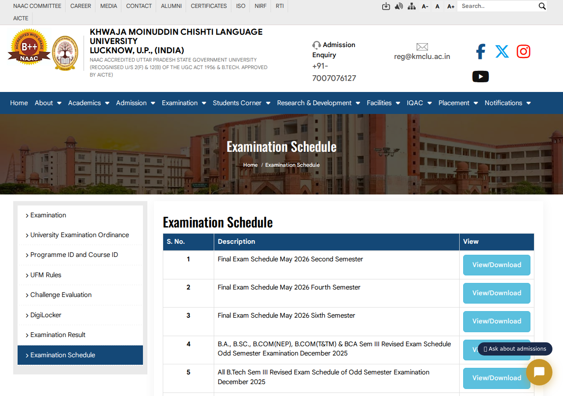Click the university emblem logo
This screenshot has height=396, width=563.
pos(65,53)
